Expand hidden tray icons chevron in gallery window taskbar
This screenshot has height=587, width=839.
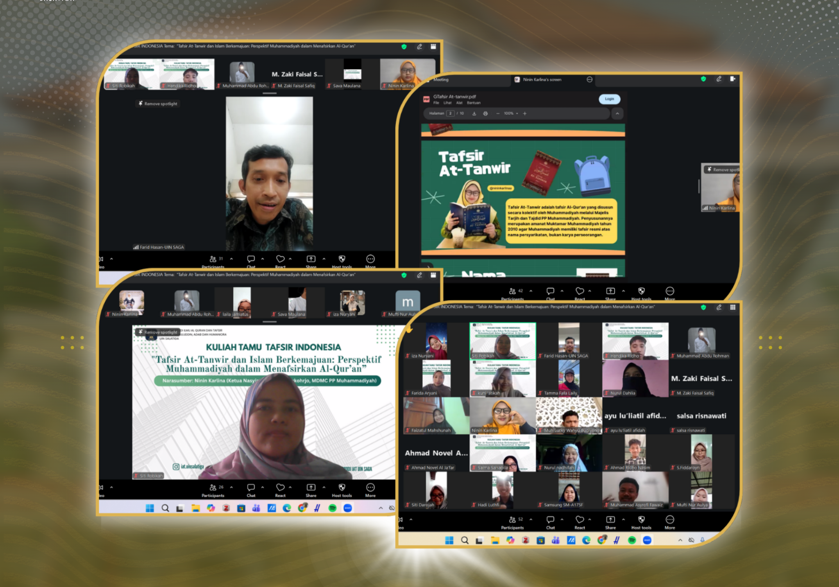[680, 540]
